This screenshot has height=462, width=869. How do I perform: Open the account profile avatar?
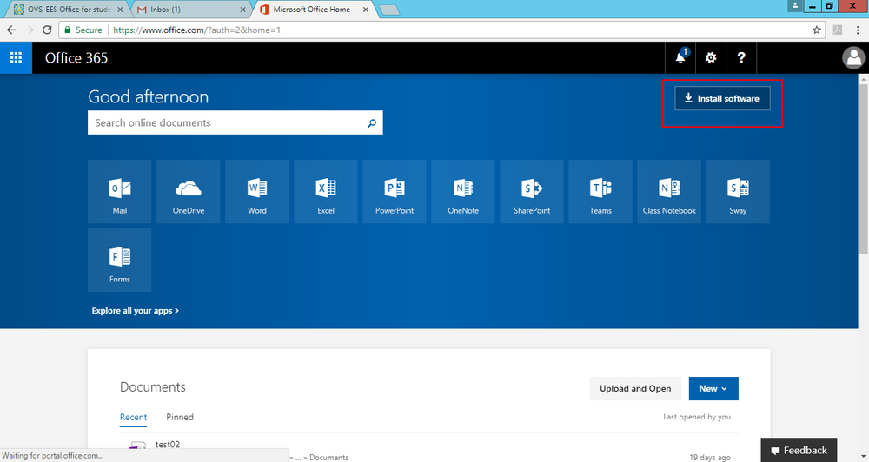point(853,57)
